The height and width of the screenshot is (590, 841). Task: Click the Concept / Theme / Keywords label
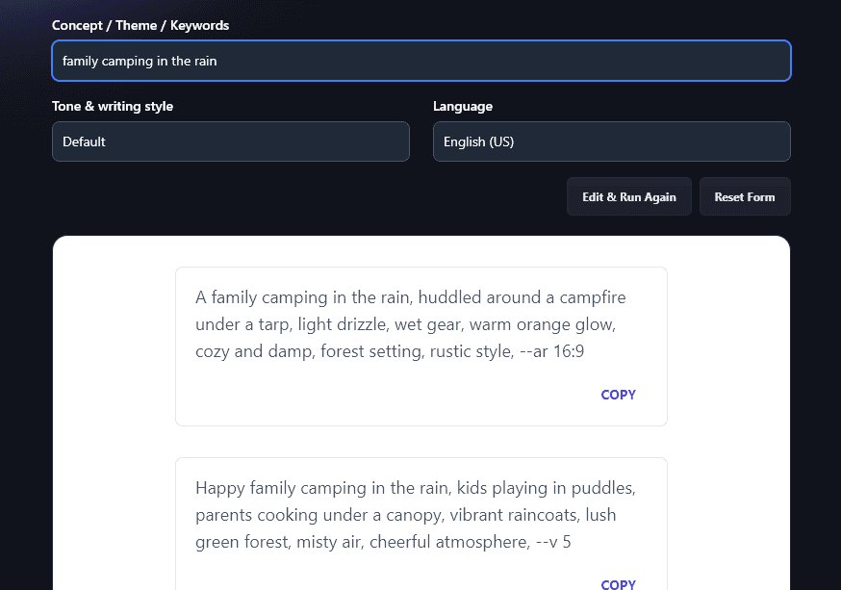pyautogui.click(x=142, y=26)
